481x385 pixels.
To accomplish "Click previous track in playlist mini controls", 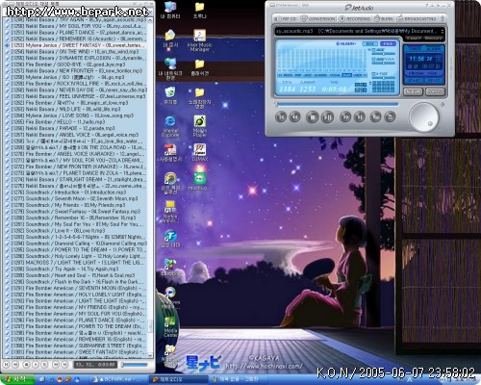I will pyautogui.click(x=6, y=365).
